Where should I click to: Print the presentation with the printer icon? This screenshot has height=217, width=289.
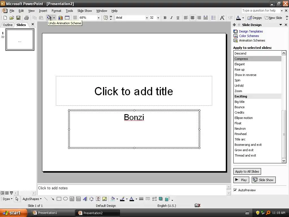(x=27, y=18)
